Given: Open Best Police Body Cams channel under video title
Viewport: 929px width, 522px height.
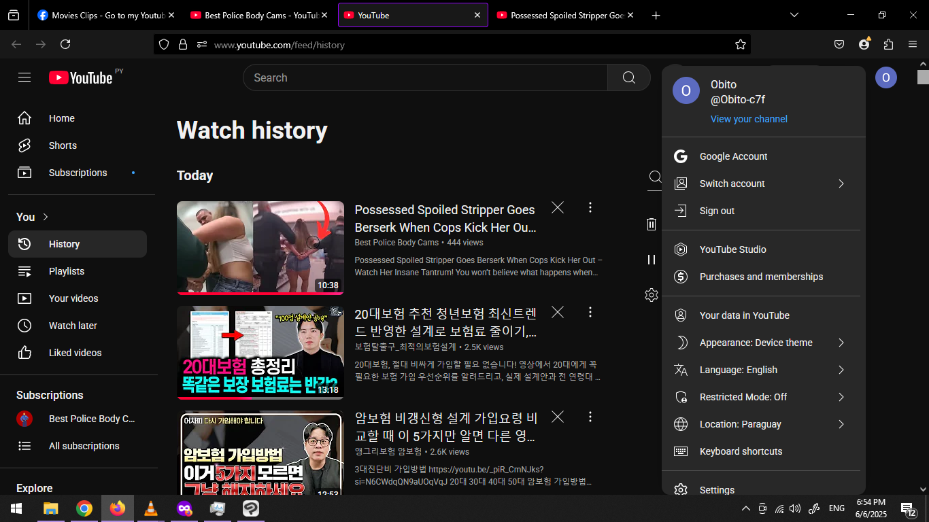Looking at the screenshot, I should click(396, 243).
